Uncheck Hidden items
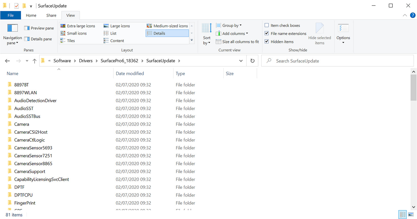417x219 pixels. [279, 42]
